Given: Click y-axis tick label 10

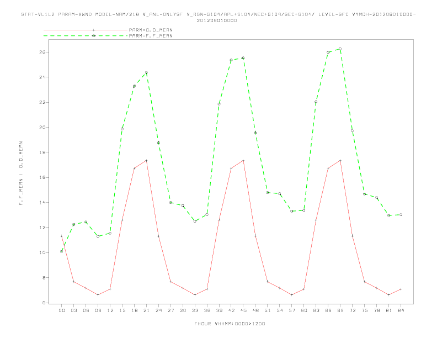Looking at the screenshot, I should [x=42, y=252].
